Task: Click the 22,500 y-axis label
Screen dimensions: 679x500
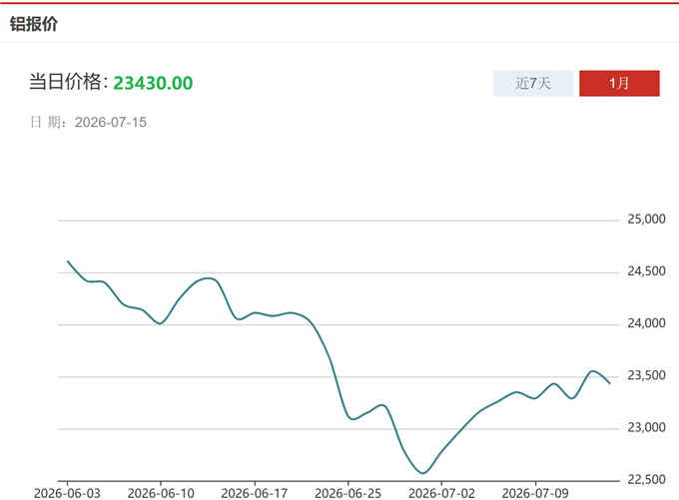Action: point(646,480)
